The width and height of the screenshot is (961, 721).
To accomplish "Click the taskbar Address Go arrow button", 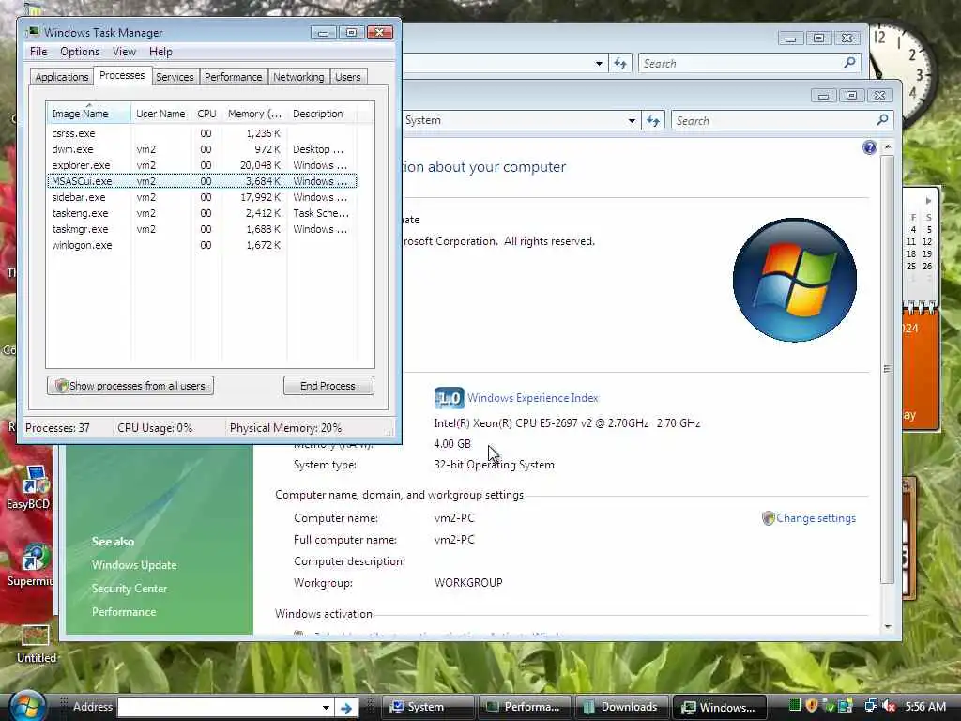I will point(346,708).
